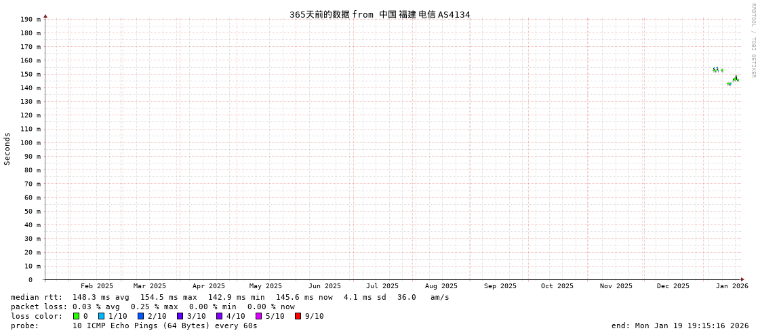Select the Jan 2026 x-axis label

732,286
